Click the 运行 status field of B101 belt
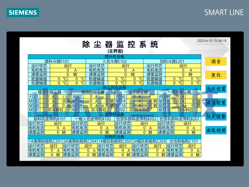This screenshot has width=249, height=187. [58, 123]
